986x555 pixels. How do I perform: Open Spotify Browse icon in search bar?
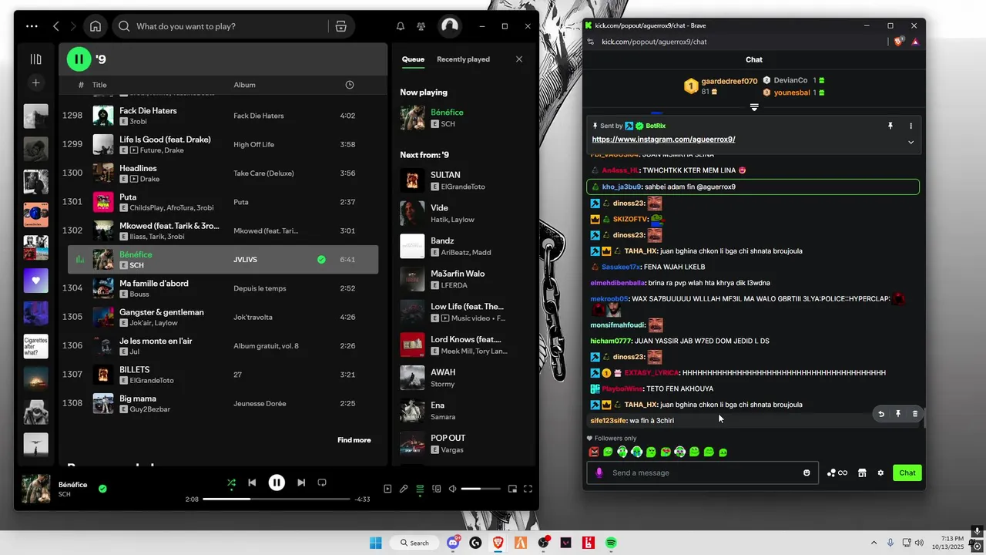(x=341, y=26)
